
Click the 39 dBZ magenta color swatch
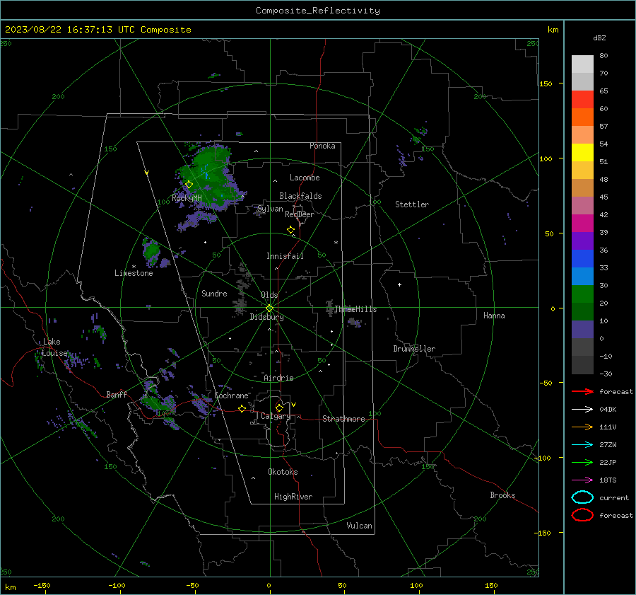click(582, 224)
